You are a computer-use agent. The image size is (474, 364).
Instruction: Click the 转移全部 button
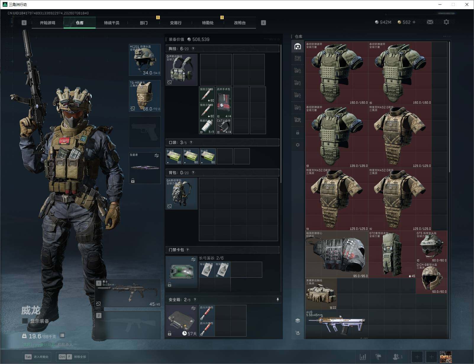[x=72, y=357]
